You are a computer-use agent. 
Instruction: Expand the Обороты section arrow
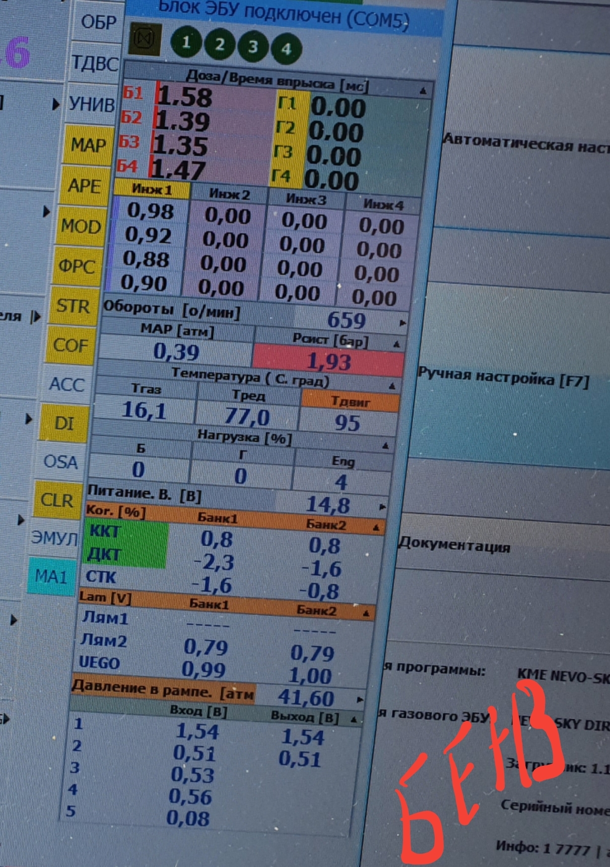(402, 323)
